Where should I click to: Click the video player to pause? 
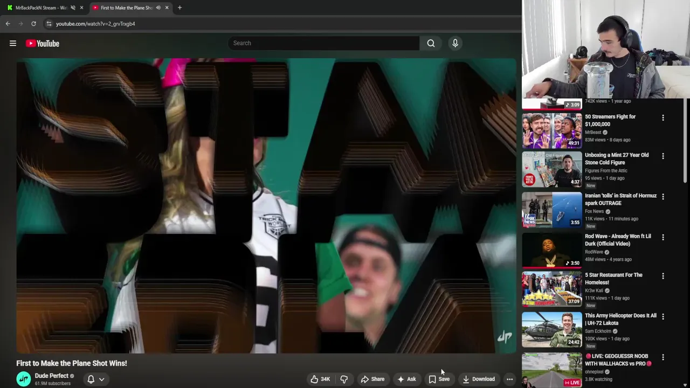[x=266, y=205]
